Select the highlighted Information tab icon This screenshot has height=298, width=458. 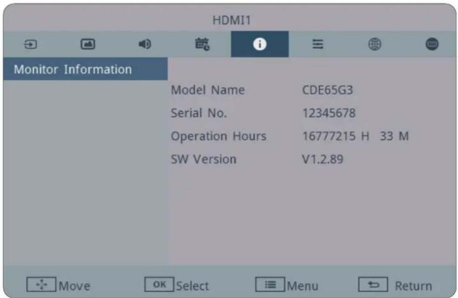click(x=260, y=44)
